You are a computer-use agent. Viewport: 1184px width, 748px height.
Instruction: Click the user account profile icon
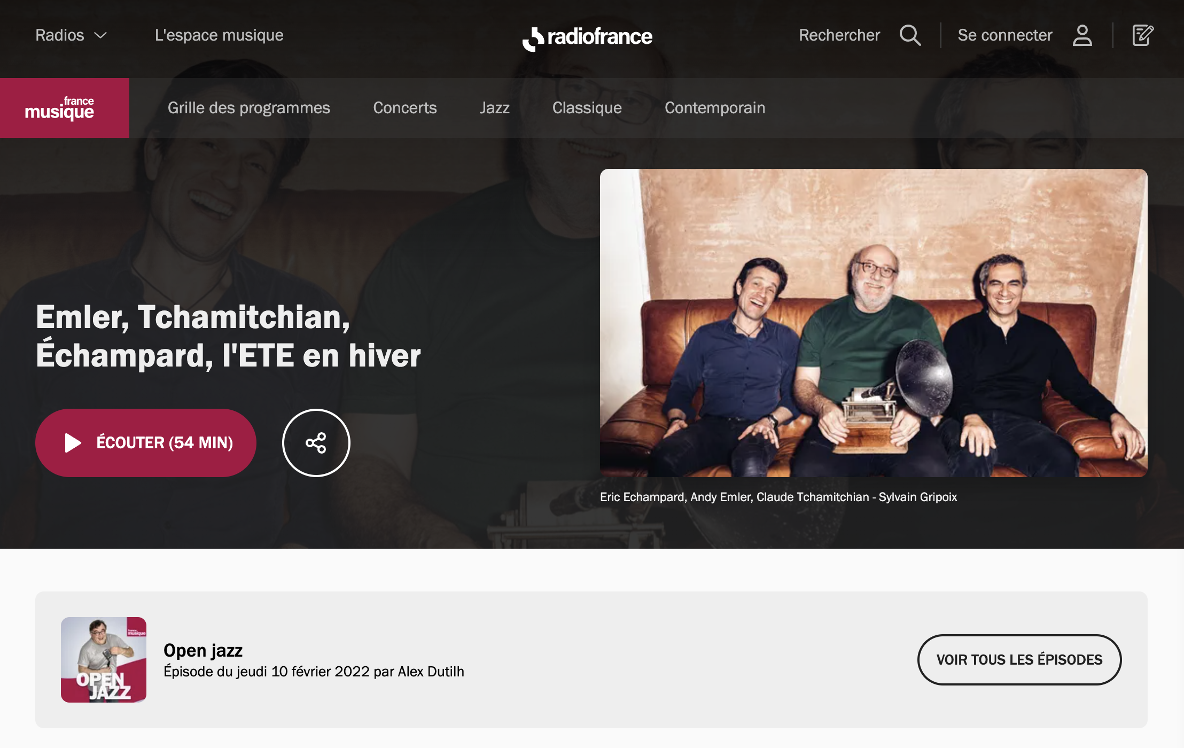(x=1082, y=35)
